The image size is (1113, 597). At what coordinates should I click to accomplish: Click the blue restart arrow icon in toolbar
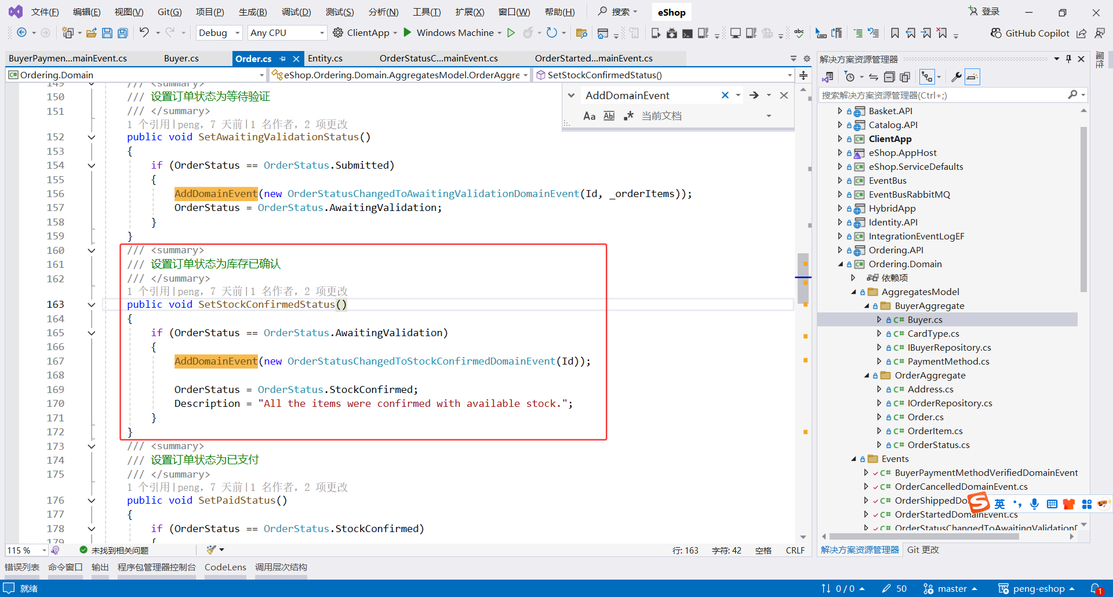(x=552, y=32)
